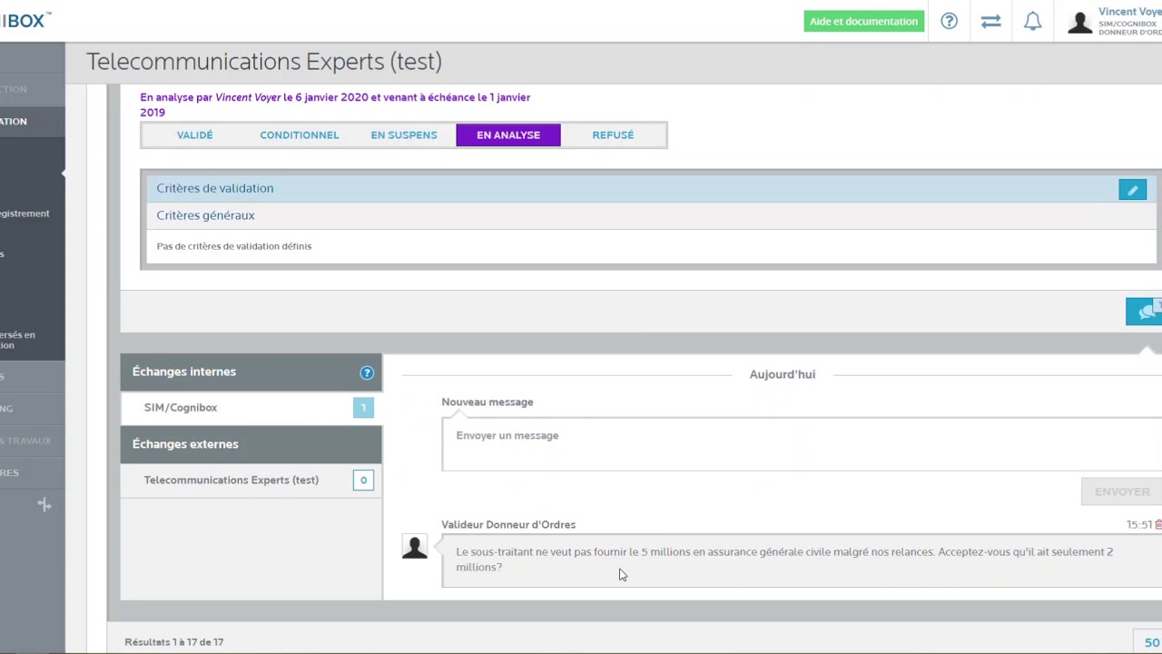The width and height of the screenshot is (1162, 654).
Task: Set status to Validé
Action: tap(194, 135)
